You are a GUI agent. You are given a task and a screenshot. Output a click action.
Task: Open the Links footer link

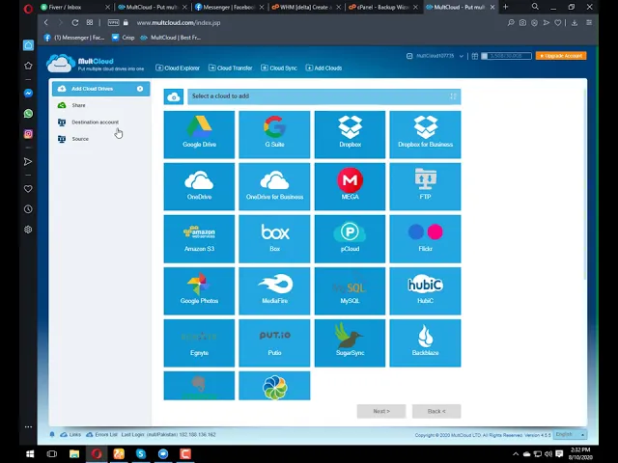(70, 435)
